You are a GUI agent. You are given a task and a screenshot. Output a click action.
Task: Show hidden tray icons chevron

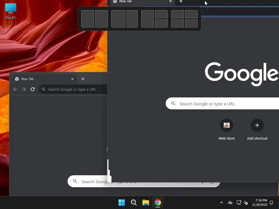tap(222, 202)
